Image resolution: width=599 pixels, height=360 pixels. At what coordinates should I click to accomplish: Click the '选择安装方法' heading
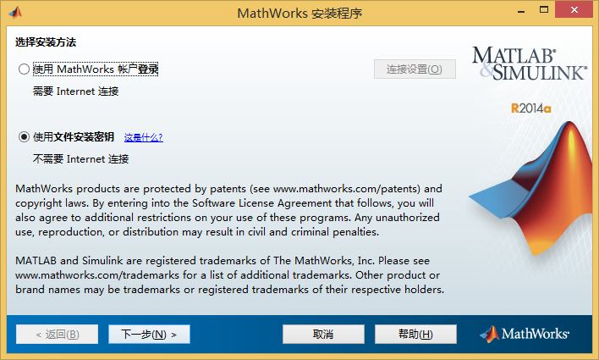pyautogui.click(x=46, y=42)
